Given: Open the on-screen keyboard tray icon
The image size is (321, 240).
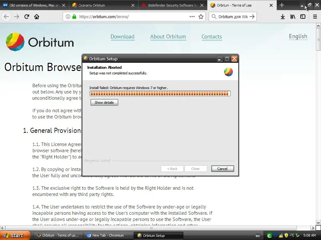Looking at the screenshot, I should coord(258,236).
